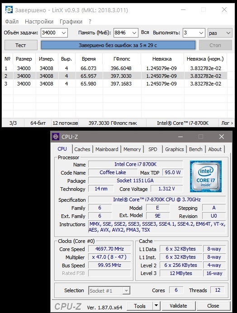Click the Intel Core i7 logo badge
Viewport: 237px width, 313px height.
click(206, 176)
